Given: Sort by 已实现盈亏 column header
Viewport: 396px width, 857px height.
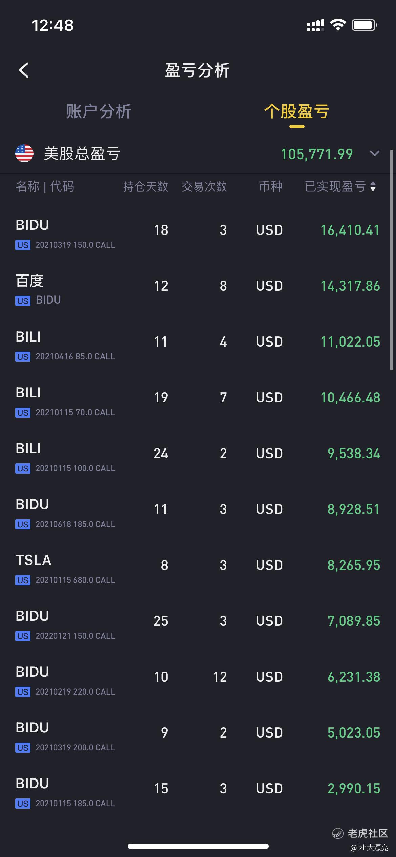Looking at the screenshot, I should pyautogui.click(x=335, y=186).
